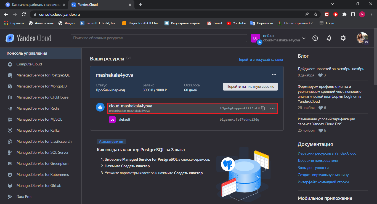
Task: Go back to the previous page
Action: click(x=6, y=14)
